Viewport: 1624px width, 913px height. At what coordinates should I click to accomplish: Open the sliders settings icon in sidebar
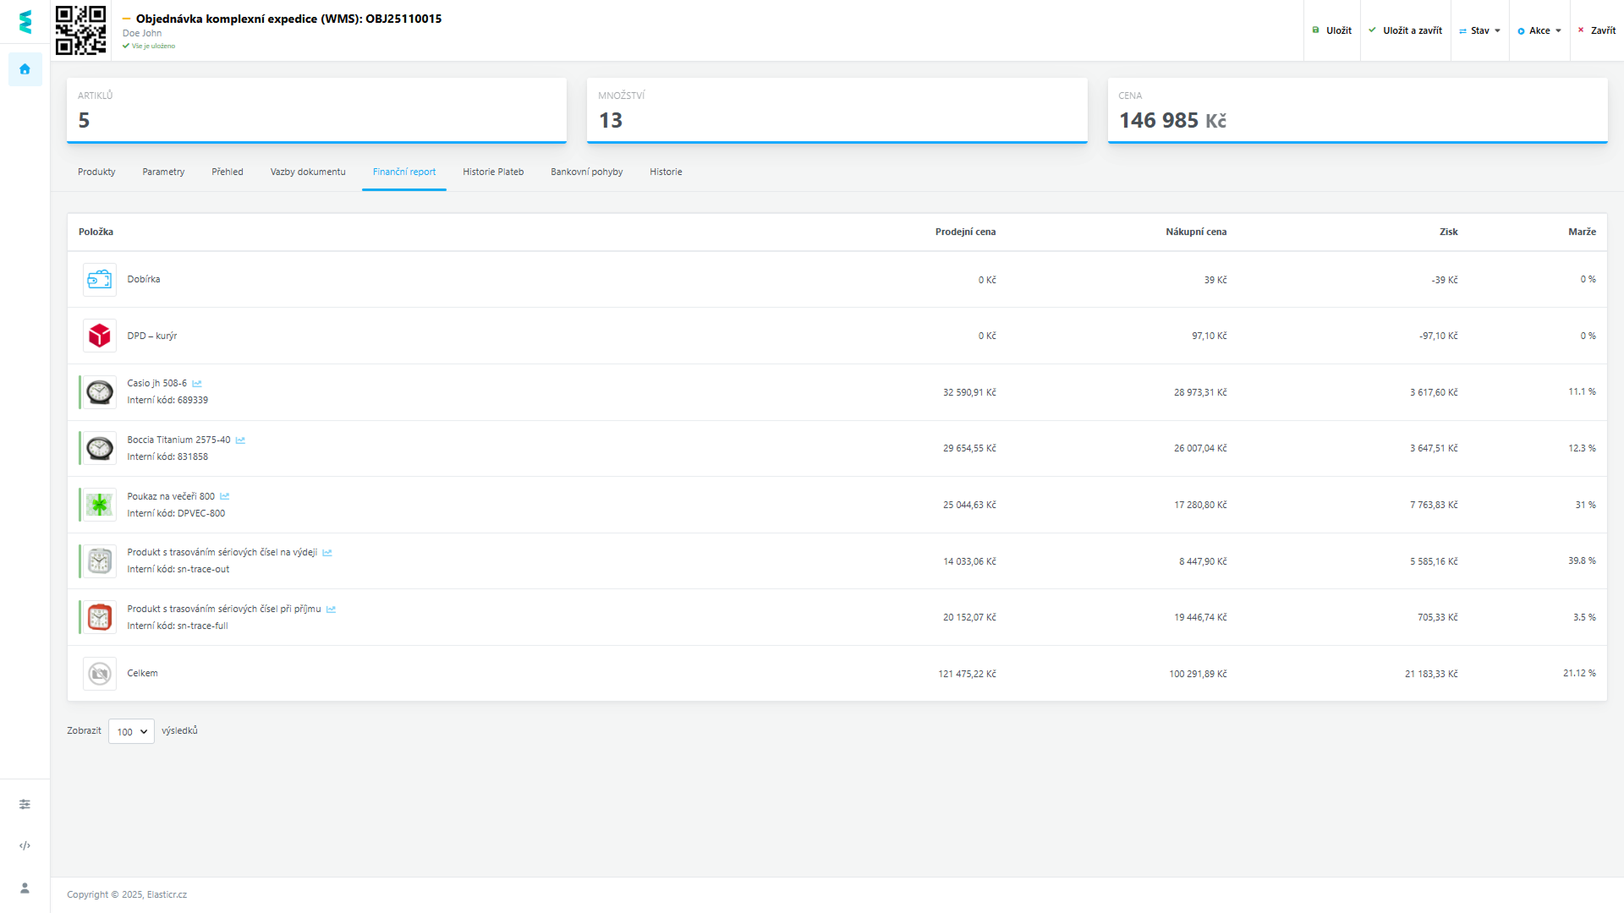[25, 804]
